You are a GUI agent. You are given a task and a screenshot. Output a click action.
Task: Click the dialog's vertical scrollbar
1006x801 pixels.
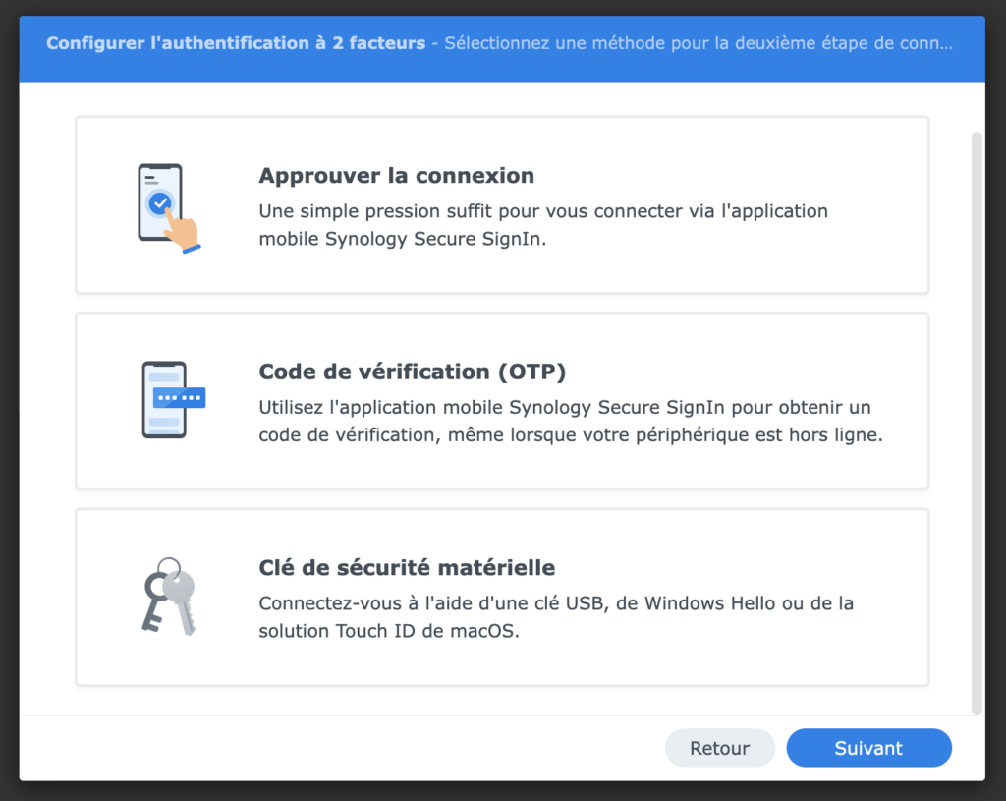tap(977, 423)
